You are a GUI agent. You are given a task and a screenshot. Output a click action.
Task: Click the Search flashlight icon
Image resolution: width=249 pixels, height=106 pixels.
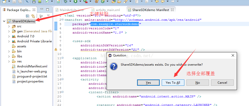point(126,2)
